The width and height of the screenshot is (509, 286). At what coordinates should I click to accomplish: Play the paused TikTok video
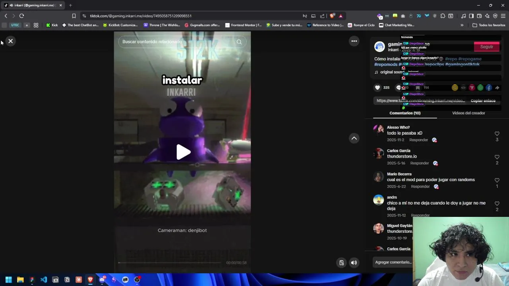point(183,152)
